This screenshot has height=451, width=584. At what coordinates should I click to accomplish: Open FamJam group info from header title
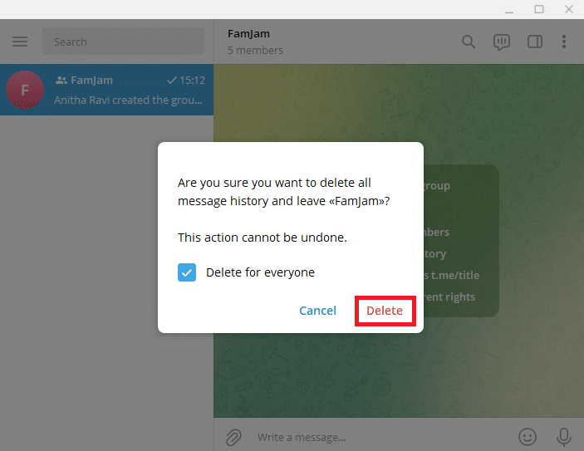tap(248, 33)
